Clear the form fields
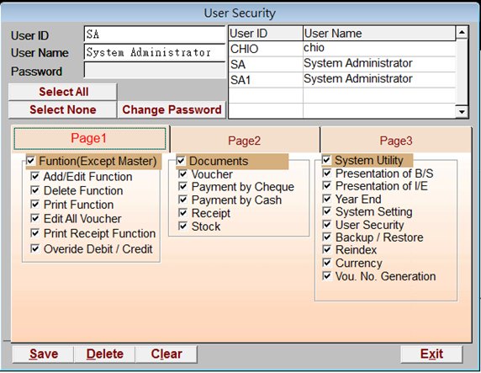 tap(166, 354)
